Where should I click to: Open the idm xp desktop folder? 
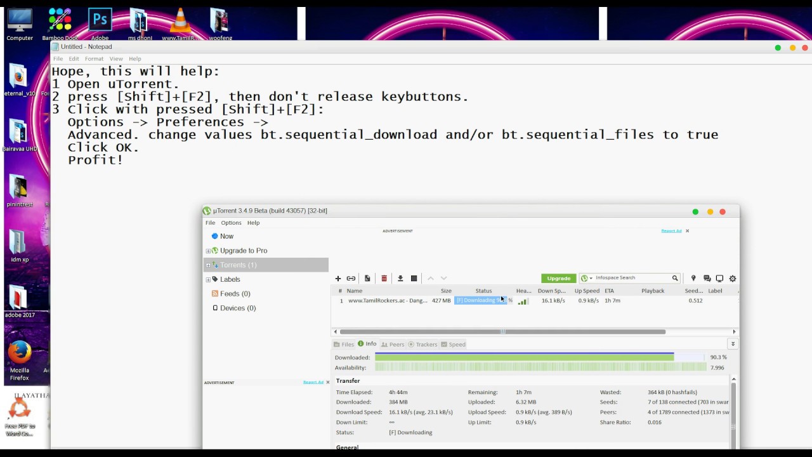[20, 246]
